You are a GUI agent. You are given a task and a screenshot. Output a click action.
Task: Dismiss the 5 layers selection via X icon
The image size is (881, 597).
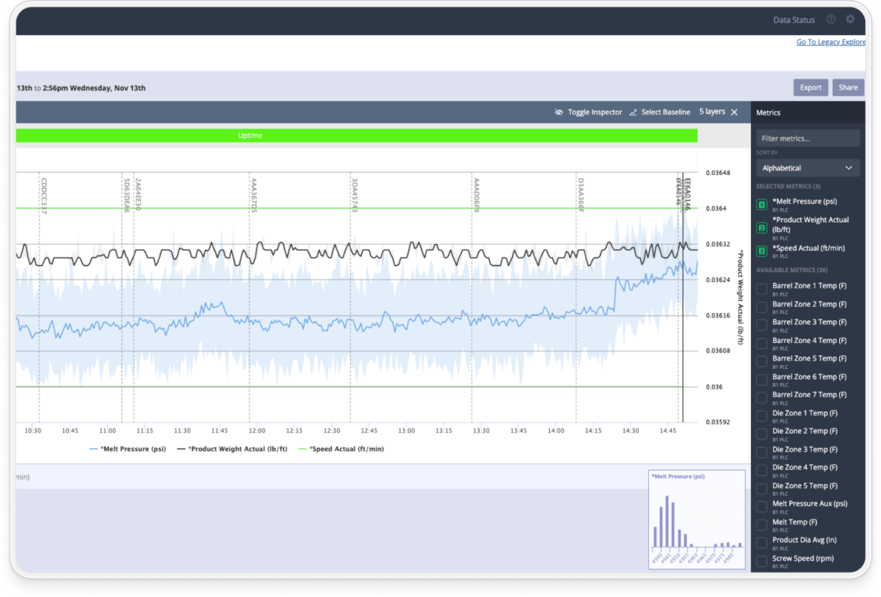734,112
